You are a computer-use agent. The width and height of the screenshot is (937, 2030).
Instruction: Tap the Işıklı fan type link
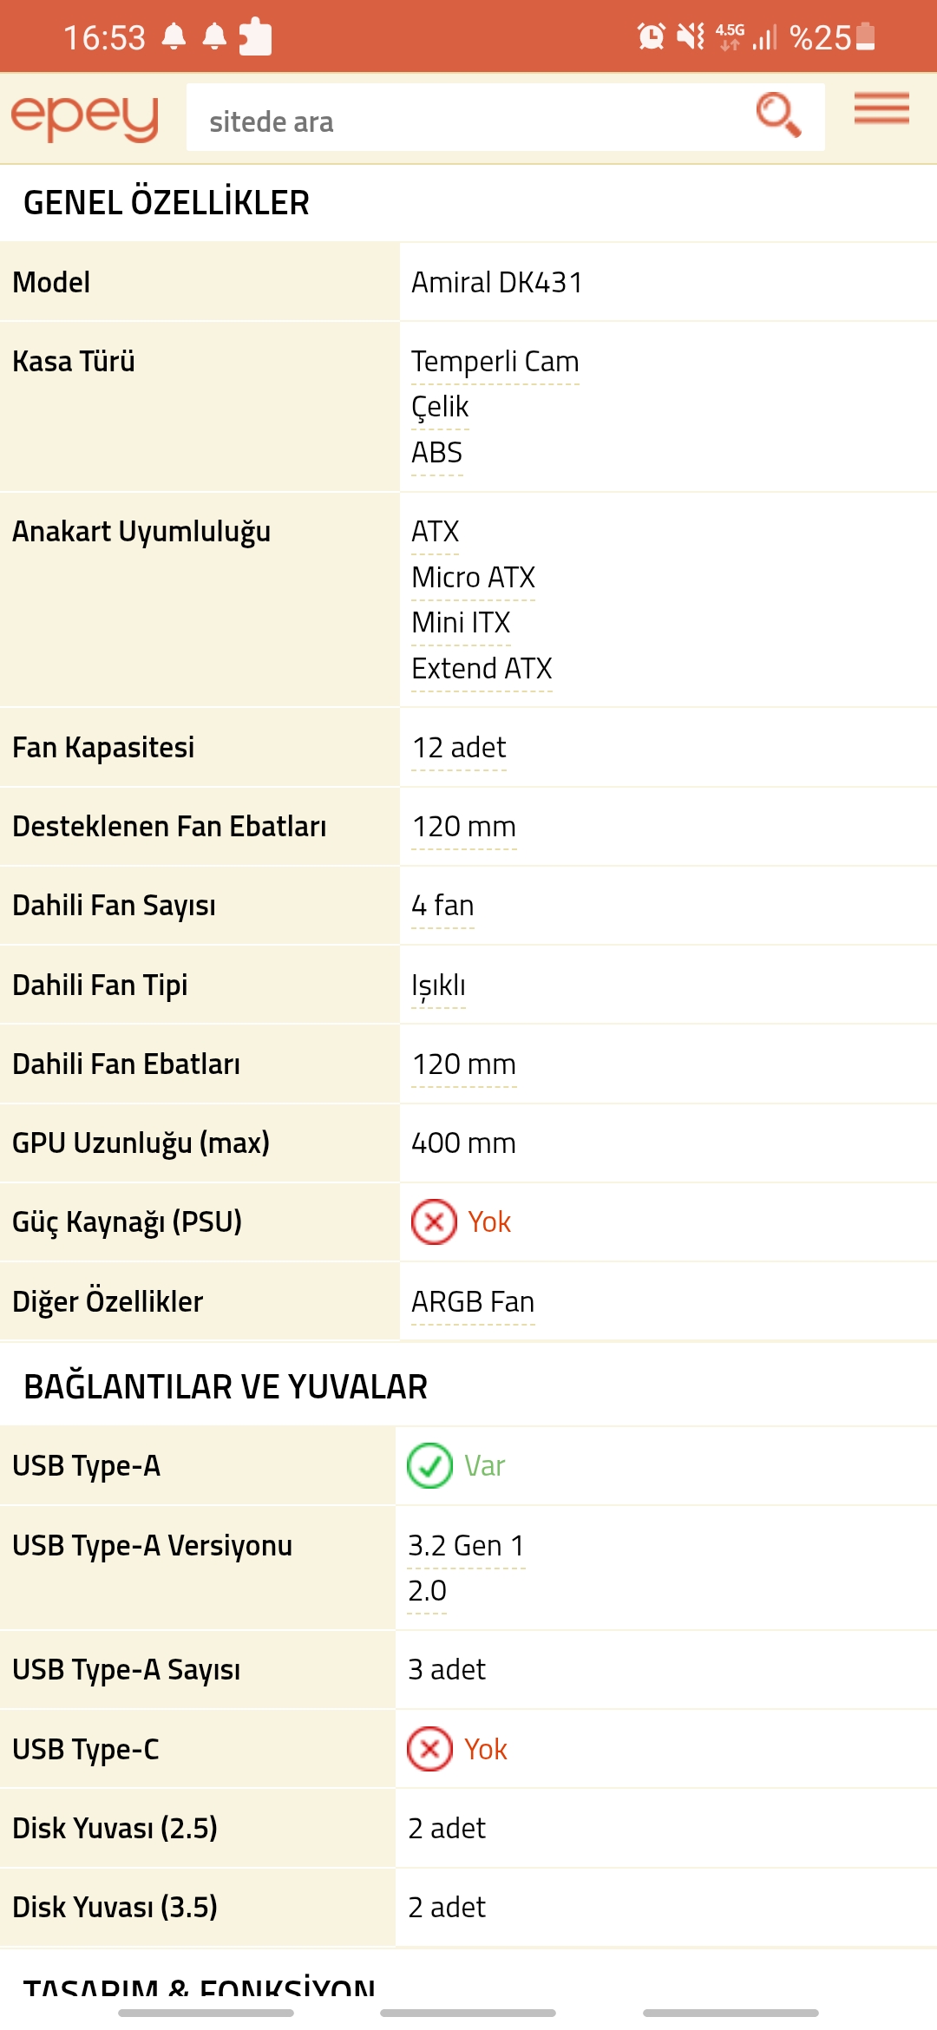tap(438, 986)
